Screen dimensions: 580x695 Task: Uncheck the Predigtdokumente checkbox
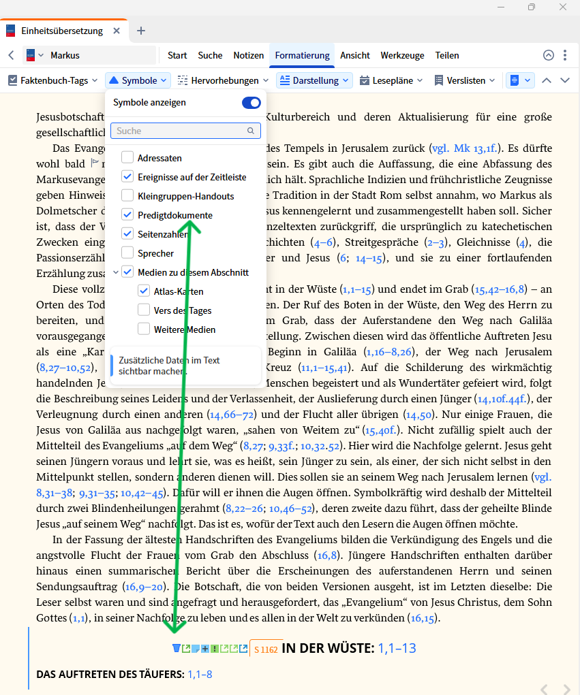pos(127,214)
